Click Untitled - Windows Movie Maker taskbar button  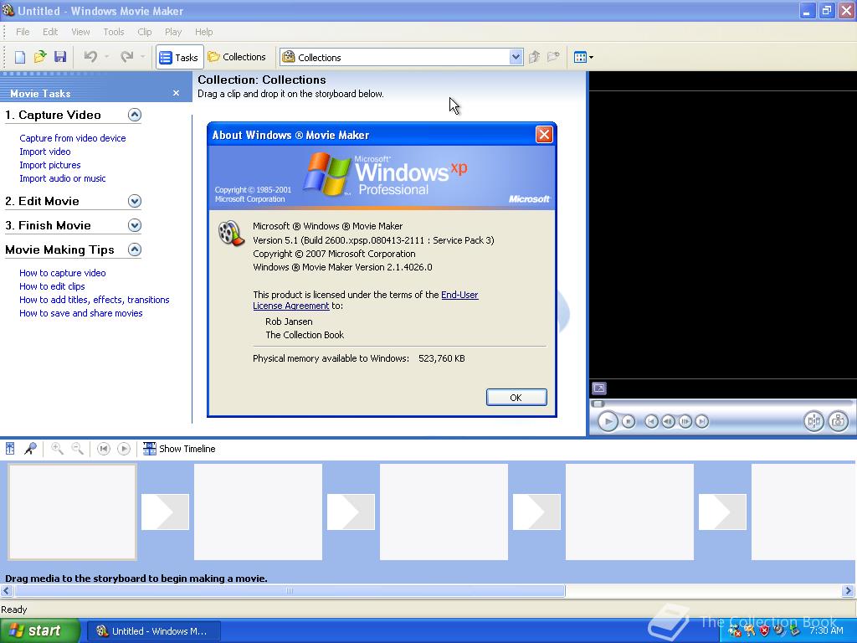coord(154,631)
